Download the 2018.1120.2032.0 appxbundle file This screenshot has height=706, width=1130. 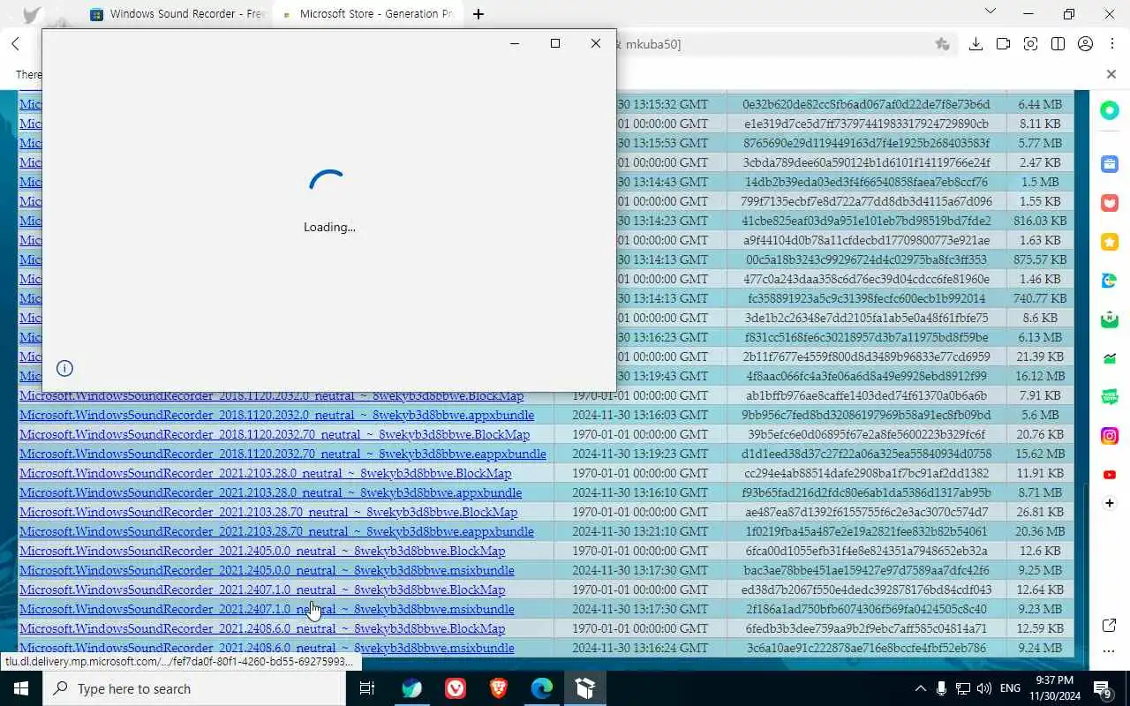point(276,415)
